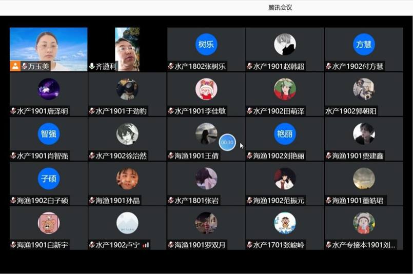The width and height of the screenshot is (413, 274).
Task: Click the blue 方慧 avatar circle
Action: [364, 44]
